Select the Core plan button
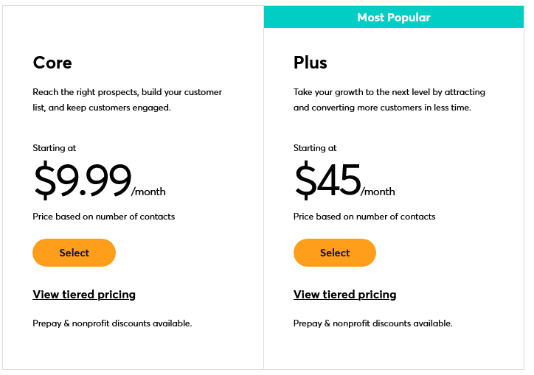Screen dimensions: 534x375 [x=74, y=253]
